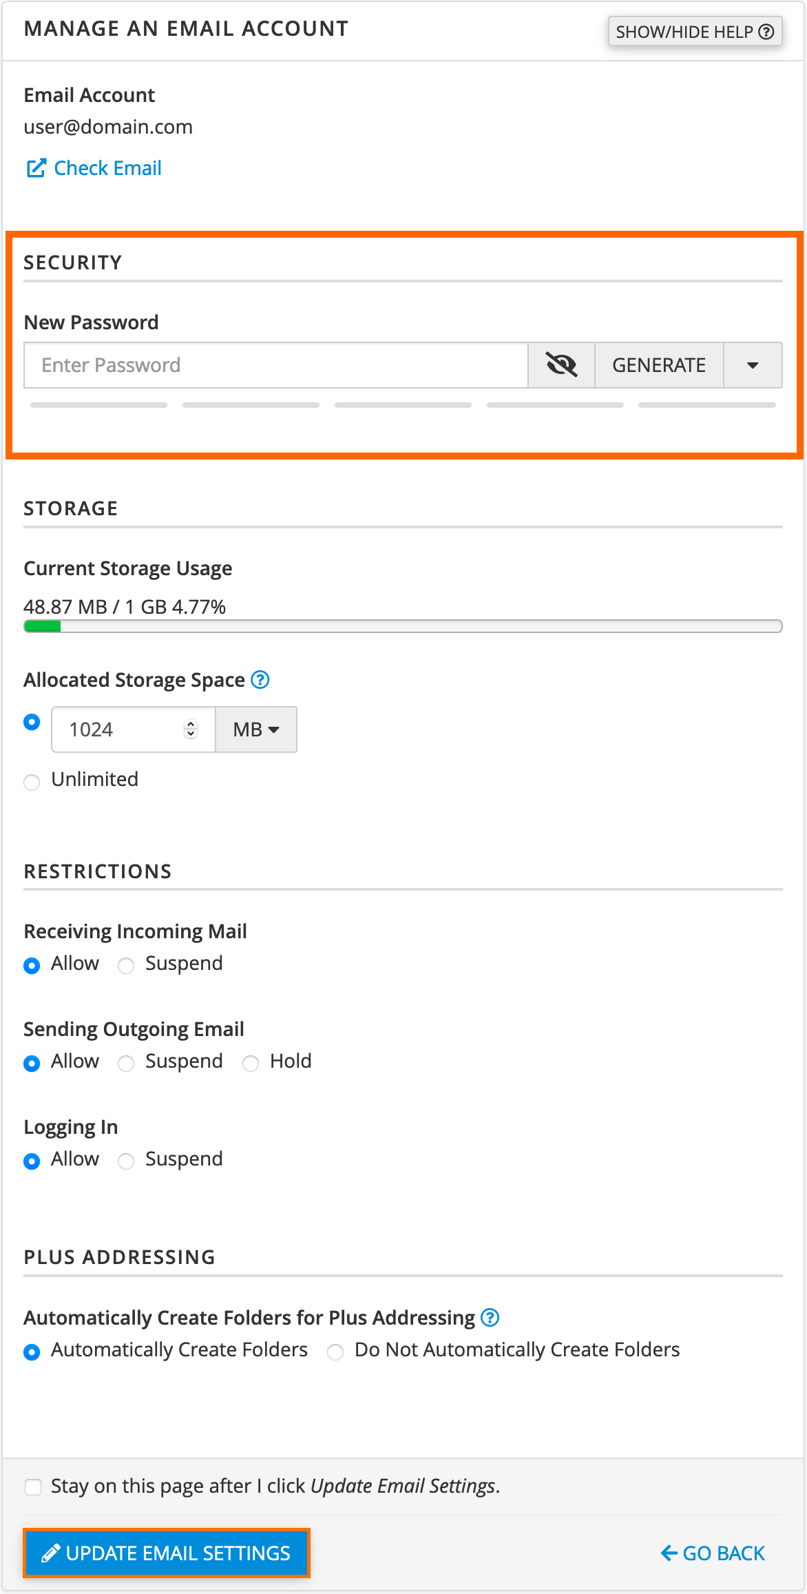Click the pencil icon on Update Email Settings
807x1594 pixels.
[x=48, y=1553]
